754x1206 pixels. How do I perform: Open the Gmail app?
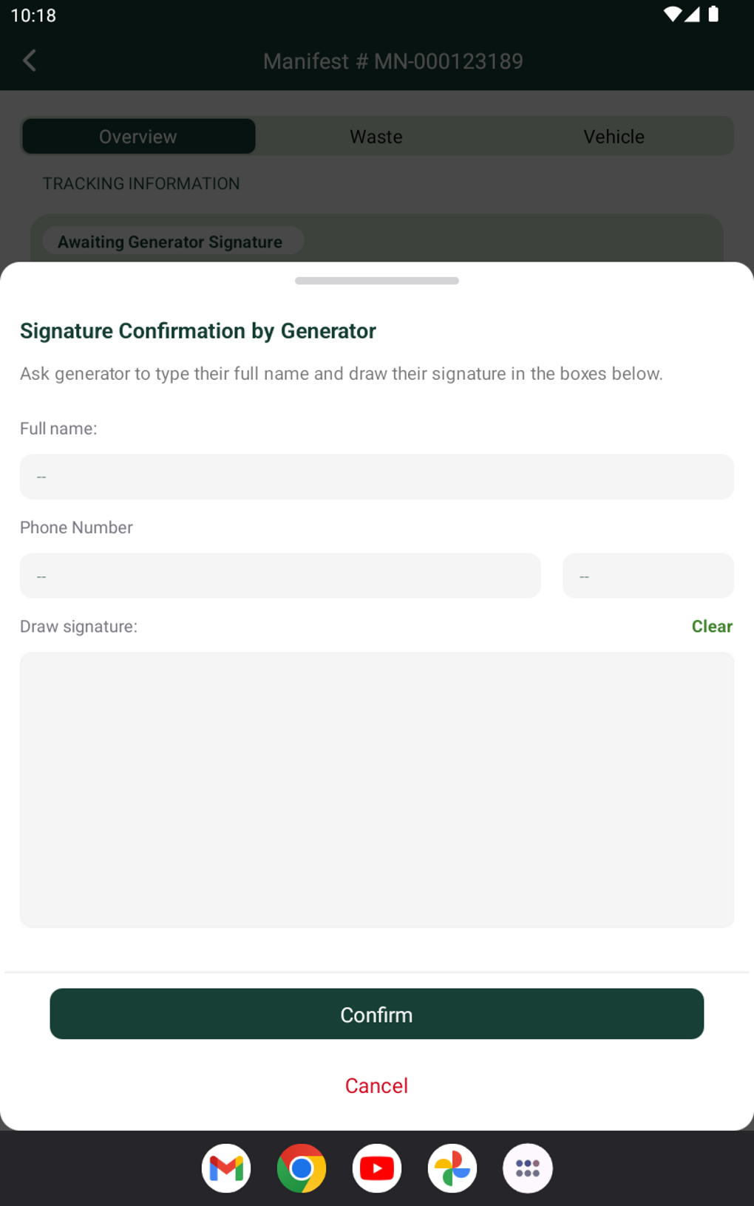[226, 1168]
